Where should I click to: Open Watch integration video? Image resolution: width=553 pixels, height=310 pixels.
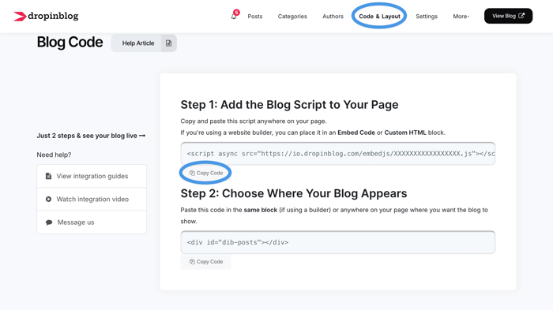[92, 199]
